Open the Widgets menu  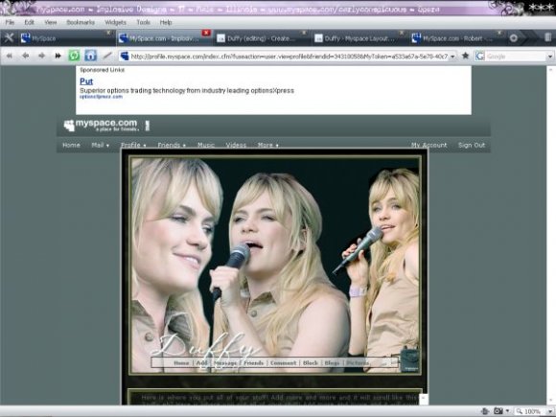point(115,22)
